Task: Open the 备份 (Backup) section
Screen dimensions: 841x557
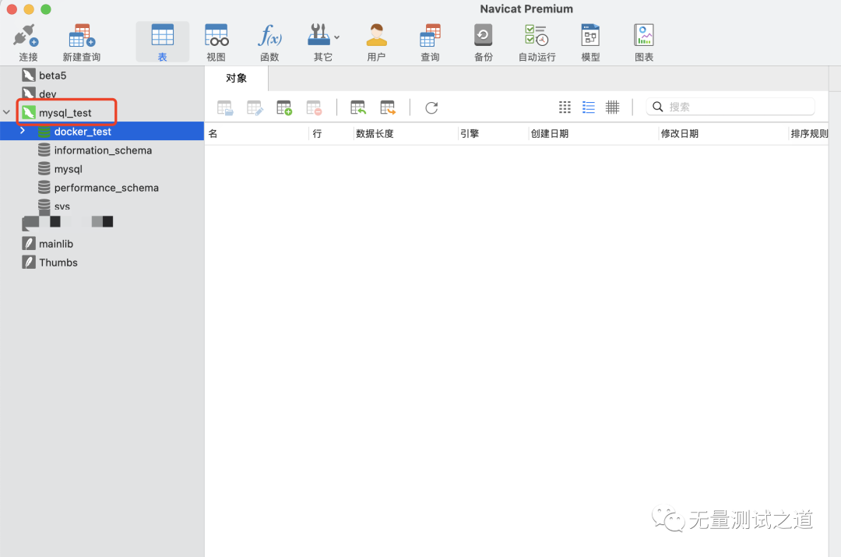Action: click(484, 42)
